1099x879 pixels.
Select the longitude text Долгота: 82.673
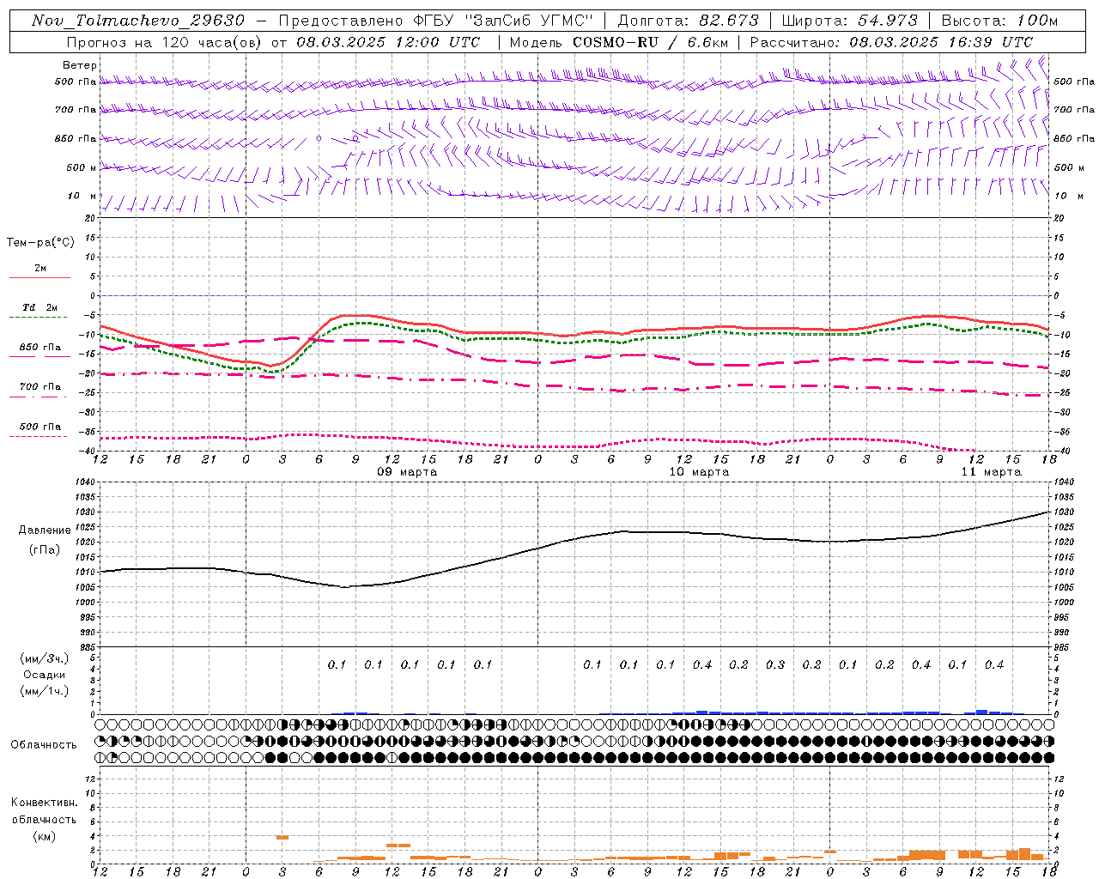688,21
